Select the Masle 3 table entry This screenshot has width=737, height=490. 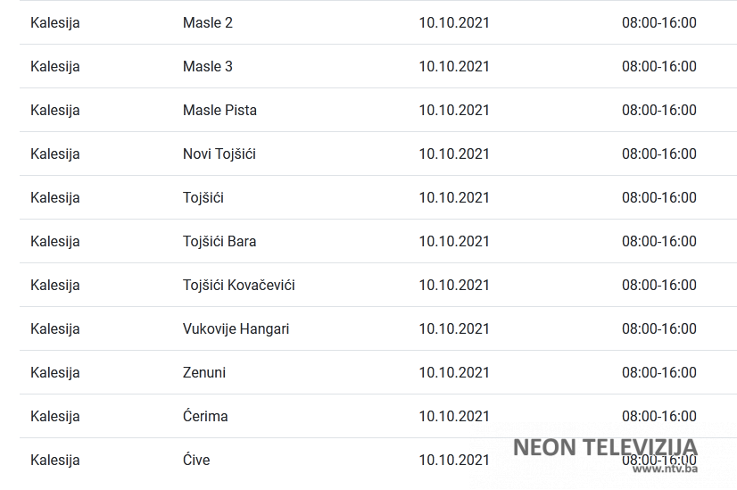208,66
